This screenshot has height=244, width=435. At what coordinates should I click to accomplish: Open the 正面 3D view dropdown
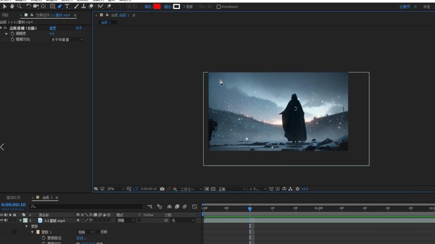(x=232, y=189)
